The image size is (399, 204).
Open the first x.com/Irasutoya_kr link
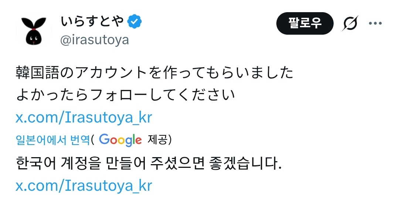pos(84,118)
